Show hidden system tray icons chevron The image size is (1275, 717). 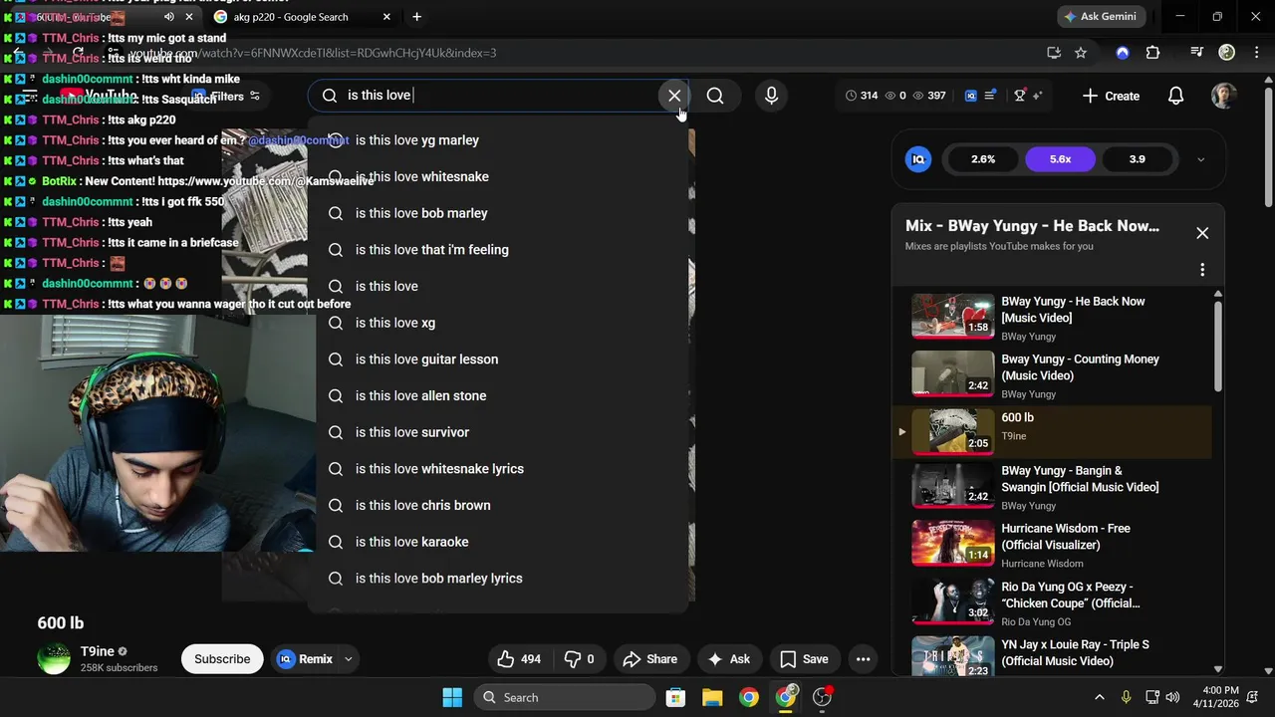(x=1100, y=697)
